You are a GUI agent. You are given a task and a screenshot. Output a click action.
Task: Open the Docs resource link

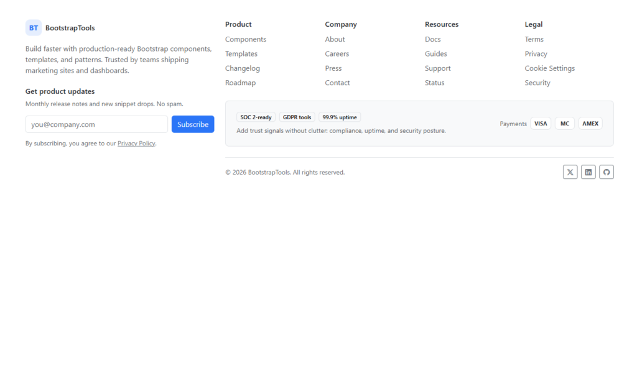point(432,39)
